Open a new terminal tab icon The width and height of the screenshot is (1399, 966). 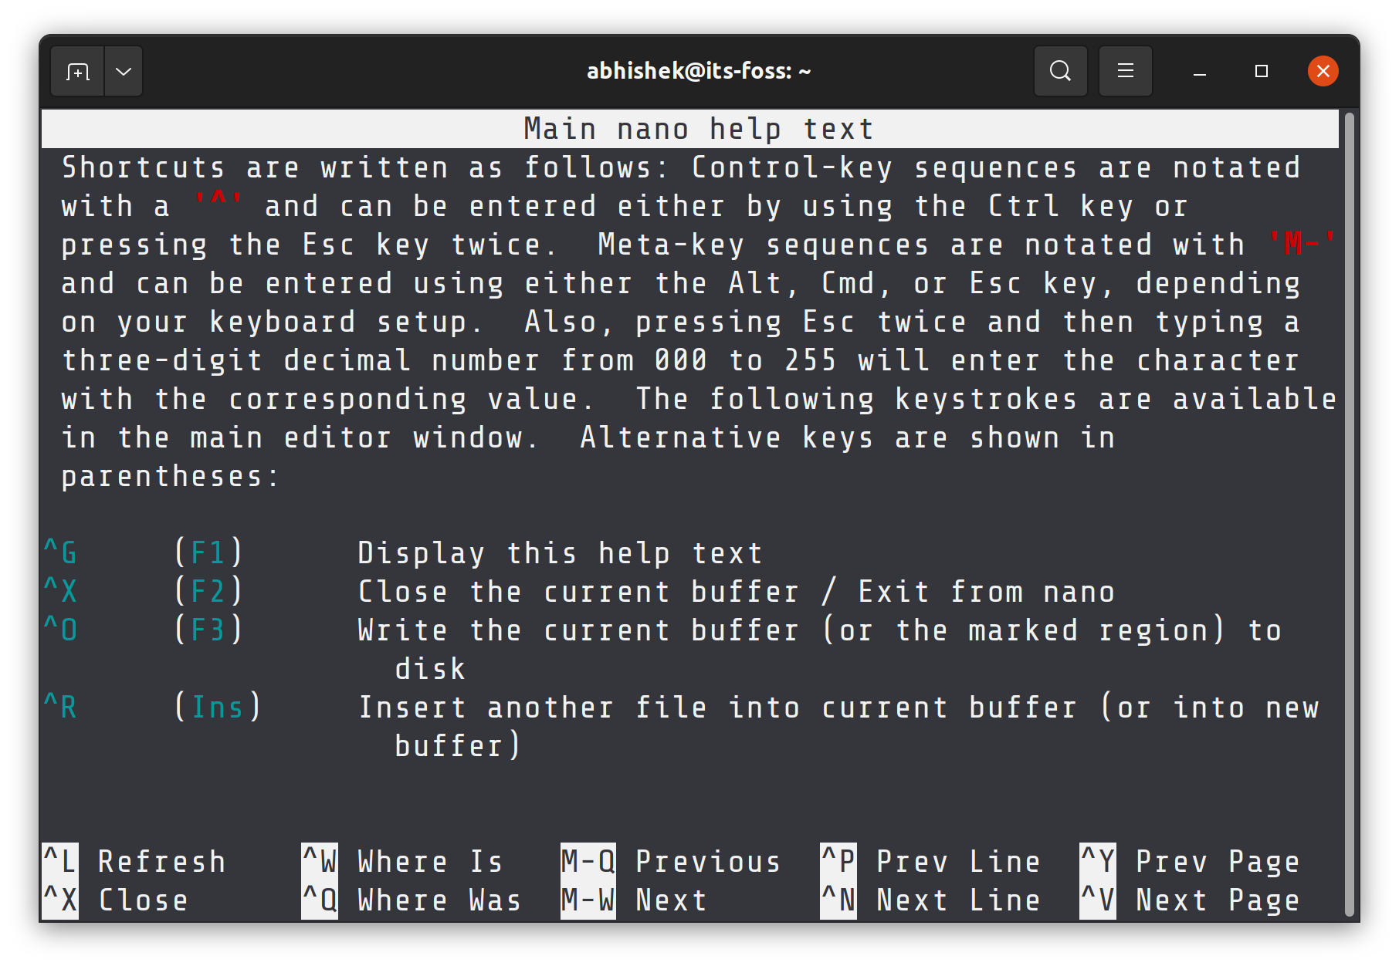coord(77,72)
